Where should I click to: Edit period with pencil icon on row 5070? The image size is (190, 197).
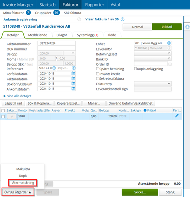(x=177, y=116)
